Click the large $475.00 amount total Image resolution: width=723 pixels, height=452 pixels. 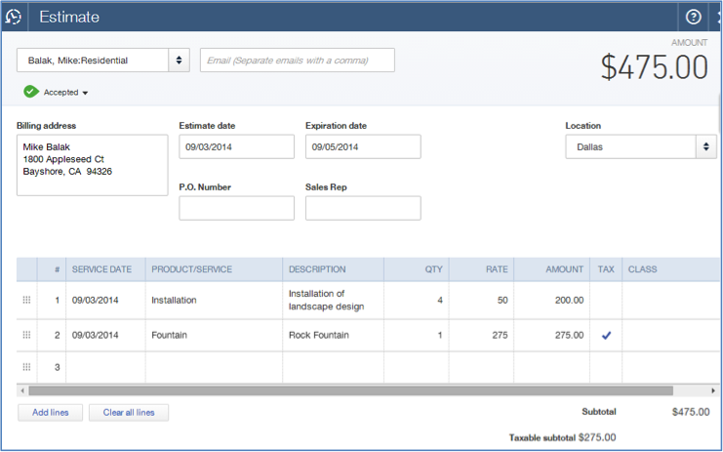(655, 67)
